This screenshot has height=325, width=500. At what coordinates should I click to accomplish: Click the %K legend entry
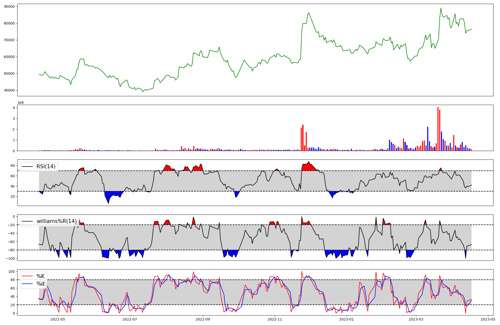click(40, 276)
